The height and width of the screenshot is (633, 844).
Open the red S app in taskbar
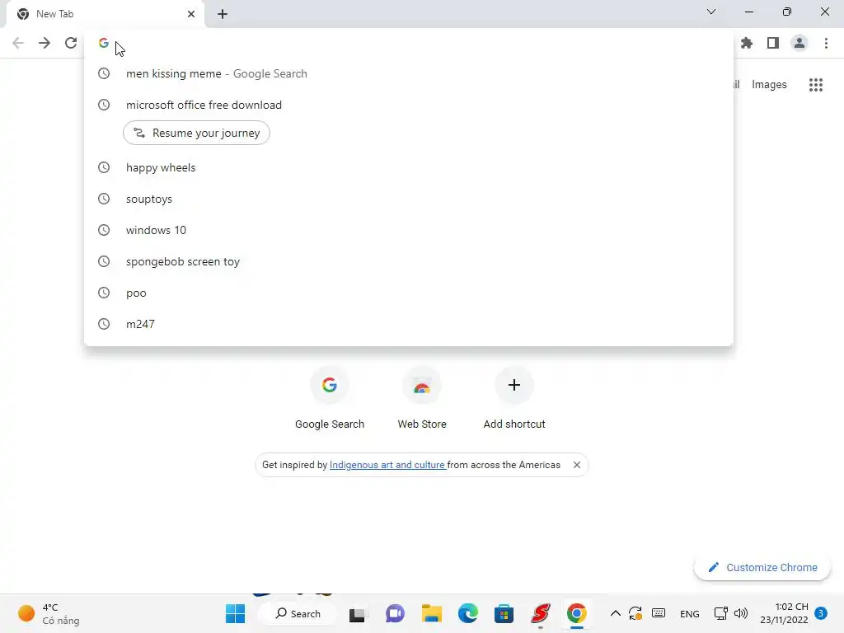[x=541, y=613]
